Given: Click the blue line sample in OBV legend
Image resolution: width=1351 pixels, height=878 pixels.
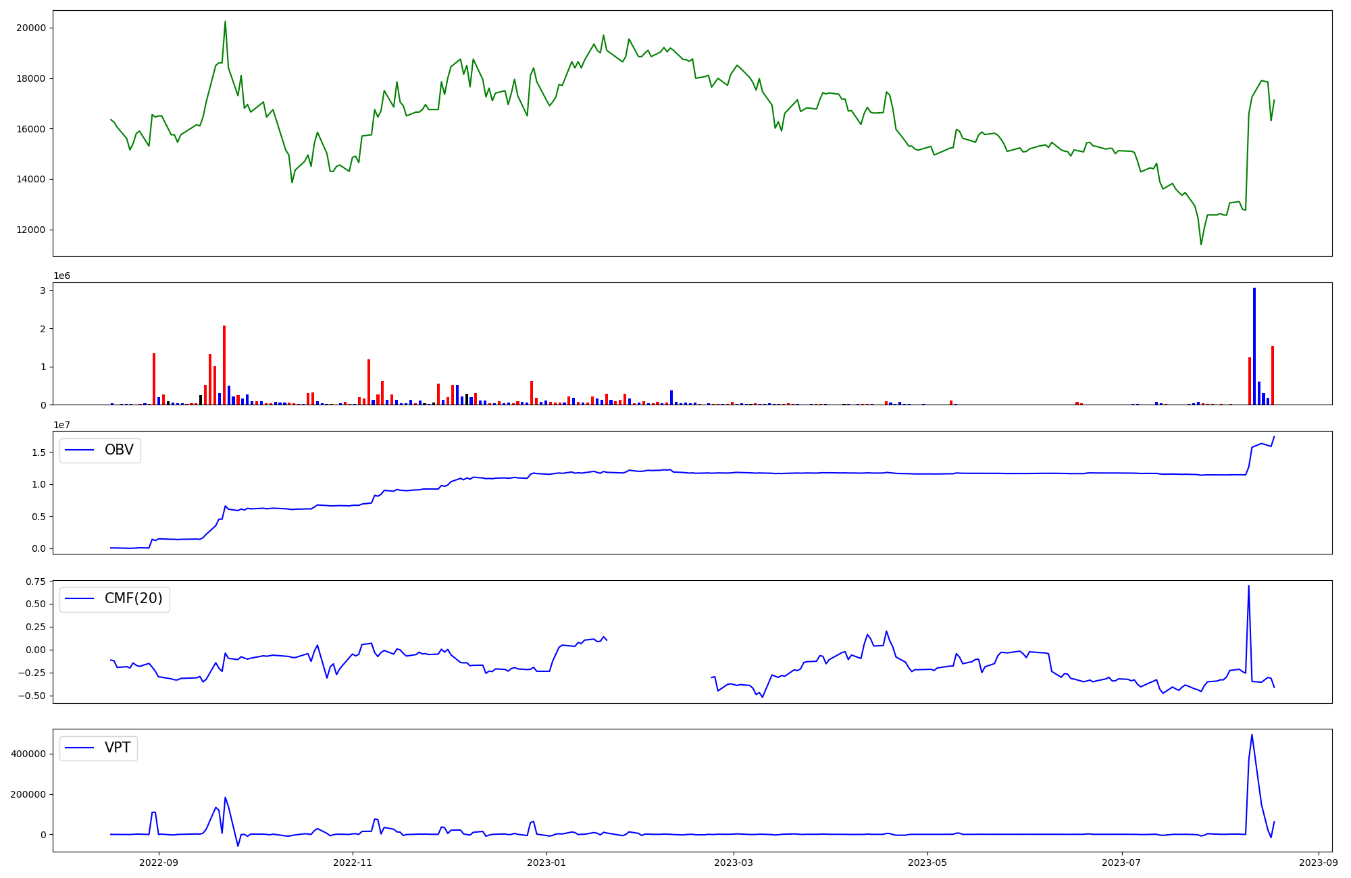Looking at the screenshot, I should [80, 450].
